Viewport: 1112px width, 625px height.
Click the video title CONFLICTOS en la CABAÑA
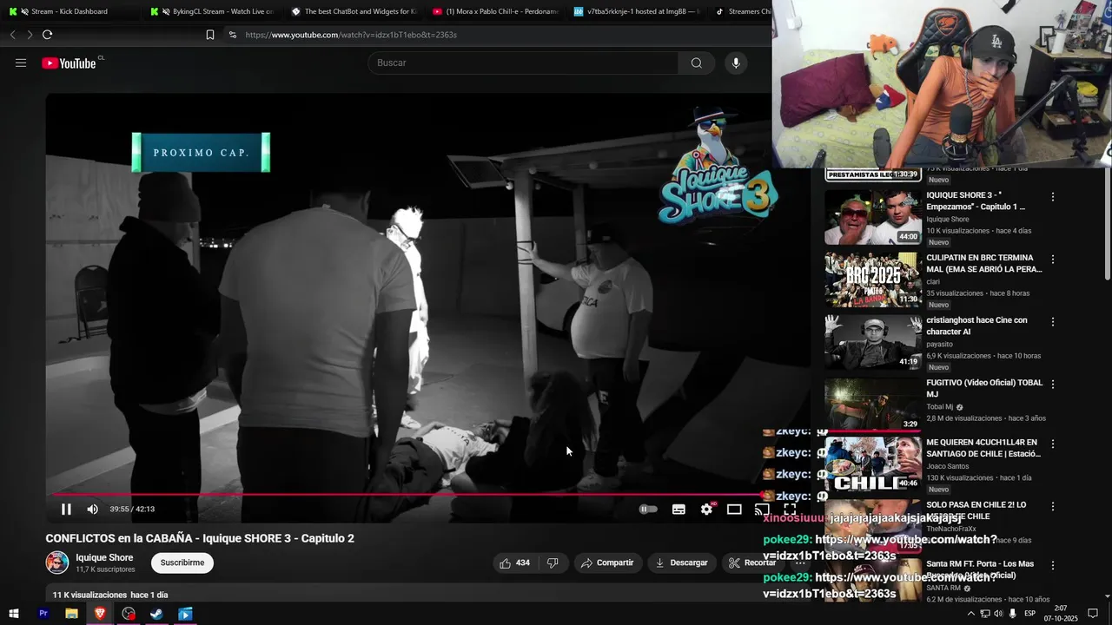tap(200, 538)
